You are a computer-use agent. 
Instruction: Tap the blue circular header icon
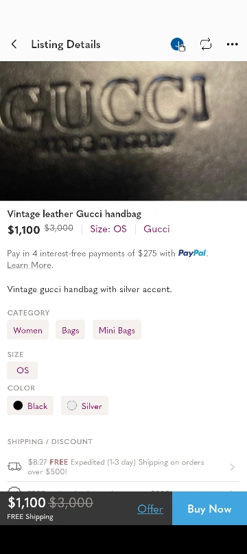point(177,45)
